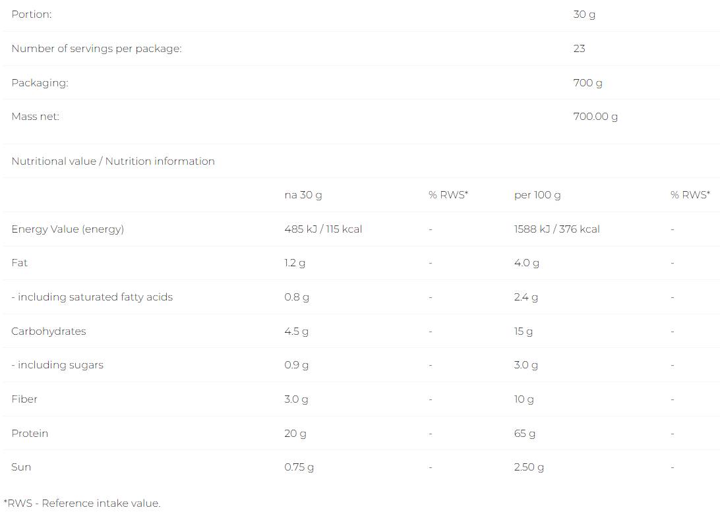Click the "Carbohydrates" row label
The image size is (720, 516).
[x=49, y=331]
